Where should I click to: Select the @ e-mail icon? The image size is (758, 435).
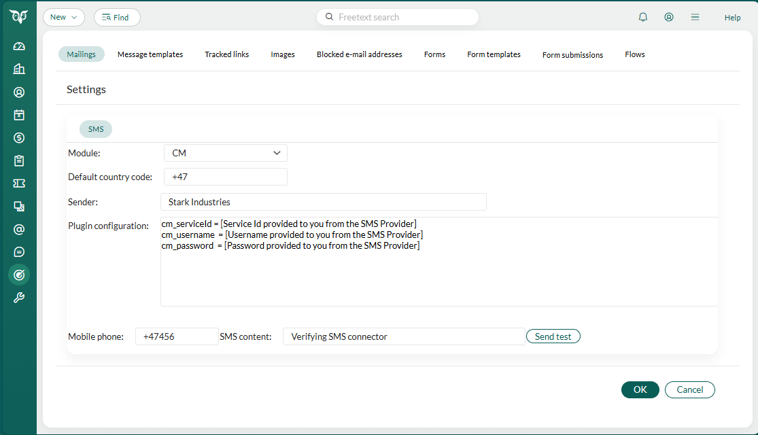[18, 229]
